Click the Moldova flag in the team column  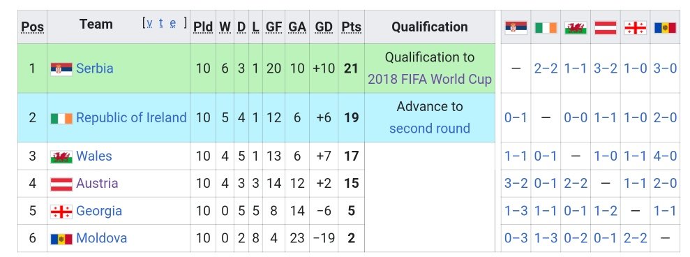click(61, 239)
